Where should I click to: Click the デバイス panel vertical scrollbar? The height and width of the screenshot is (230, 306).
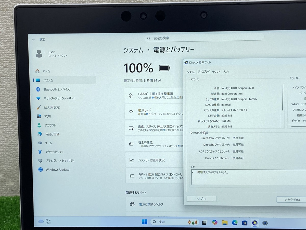click(x=283, y=97)
